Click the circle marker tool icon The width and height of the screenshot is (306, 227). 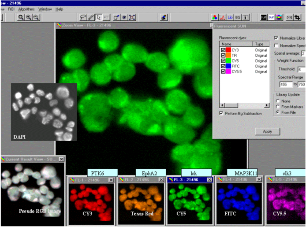coord(116,17)
